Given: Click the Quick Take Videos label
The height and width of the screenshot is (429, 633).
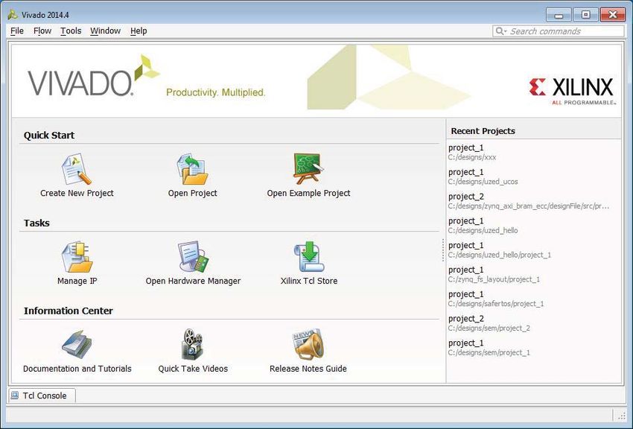Looking at the screenshot, I should point(193,369).
